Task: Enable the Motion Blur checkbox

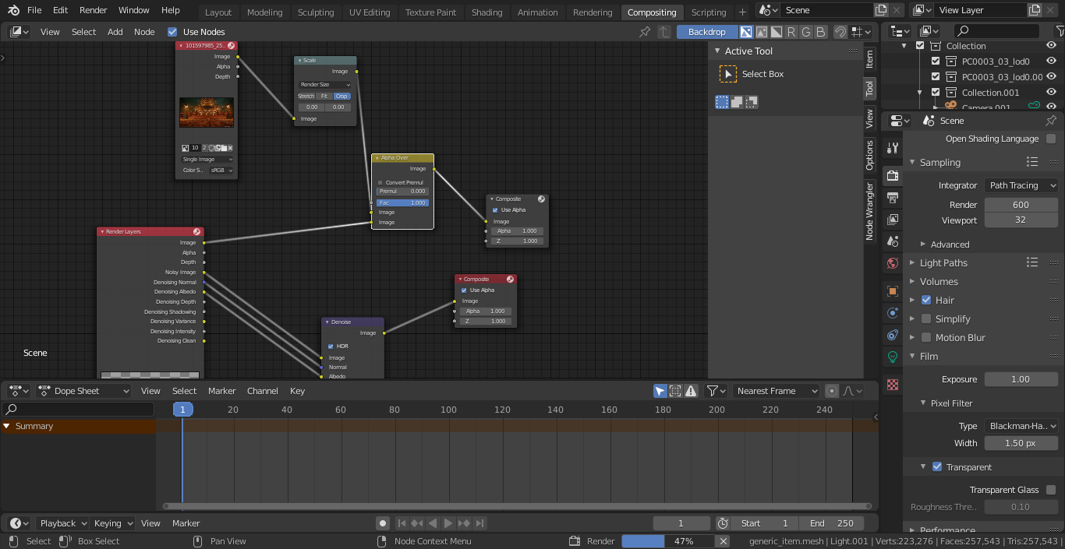Action: 926,337
